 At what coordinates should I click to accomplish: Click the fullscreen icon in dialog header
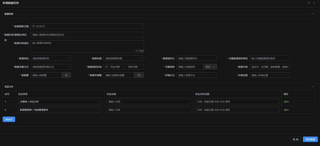(x=309, y=3)
